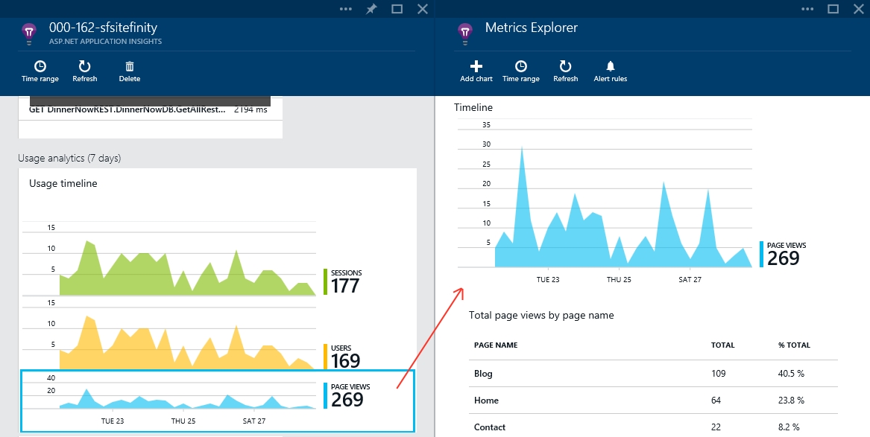Image resolution: width=870 pixels, height=437 pixels.
Task: Click the total value 64 for Home
Action: (716, 401)
